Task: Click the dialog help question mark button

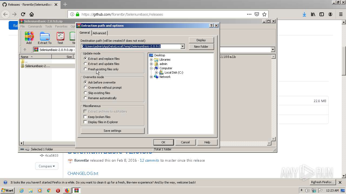Action: click(x=211, y=25)
